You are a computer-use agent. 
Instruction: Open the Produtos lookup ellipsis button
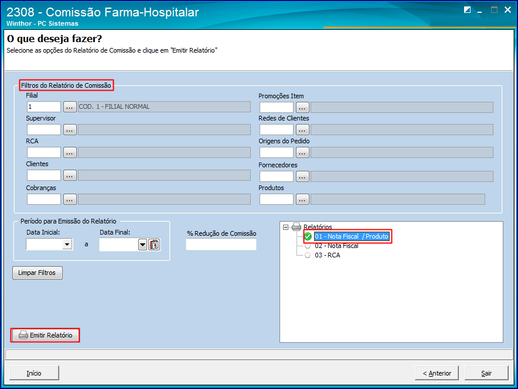tap(302, 199)
